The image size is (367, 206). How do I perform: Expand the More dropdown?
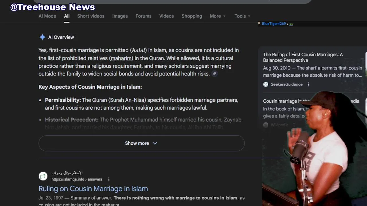click(218, 16)
